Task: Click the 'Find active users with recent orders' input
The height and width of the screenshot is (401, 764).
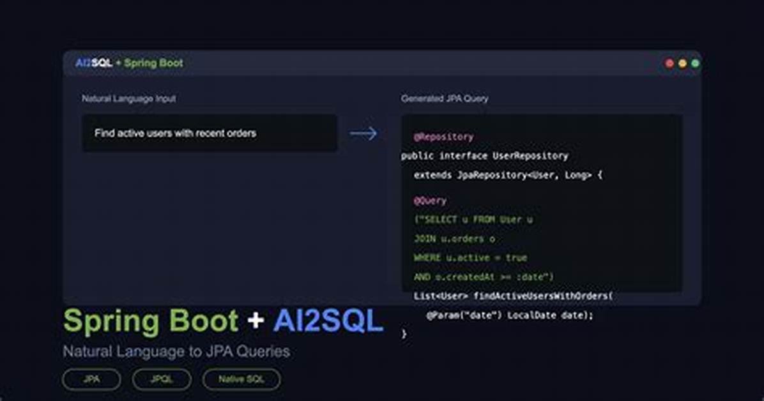Action: click(210, 133)
